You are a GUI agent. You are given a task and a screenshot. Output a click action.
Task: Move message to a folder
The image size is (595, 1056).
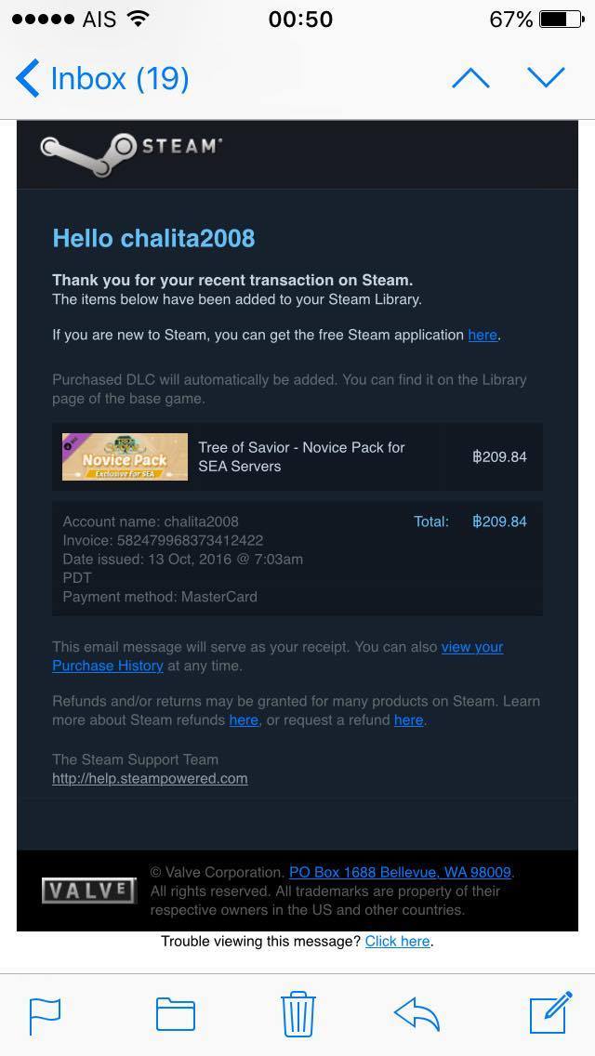pos(175,1014)
